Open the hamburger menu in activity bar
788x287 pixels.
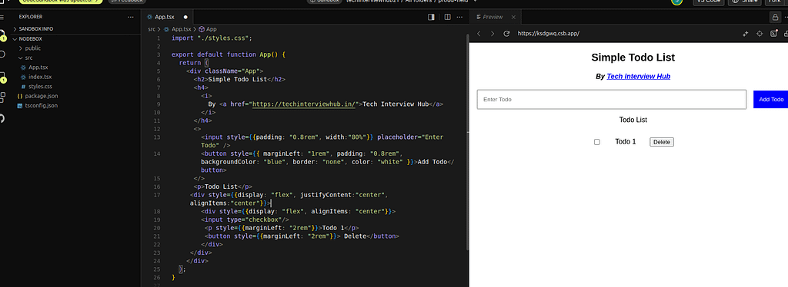pyautogui.click(x=2, y=17)
